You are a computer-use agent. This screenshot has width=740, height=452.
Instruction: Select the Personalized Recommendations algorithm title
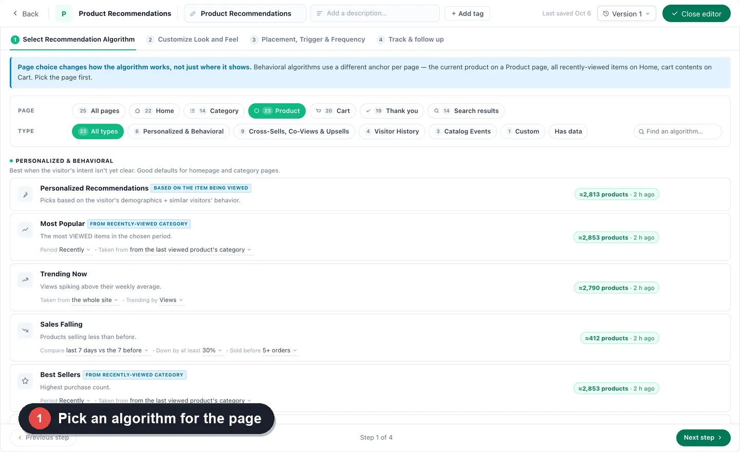coord(94,189)
